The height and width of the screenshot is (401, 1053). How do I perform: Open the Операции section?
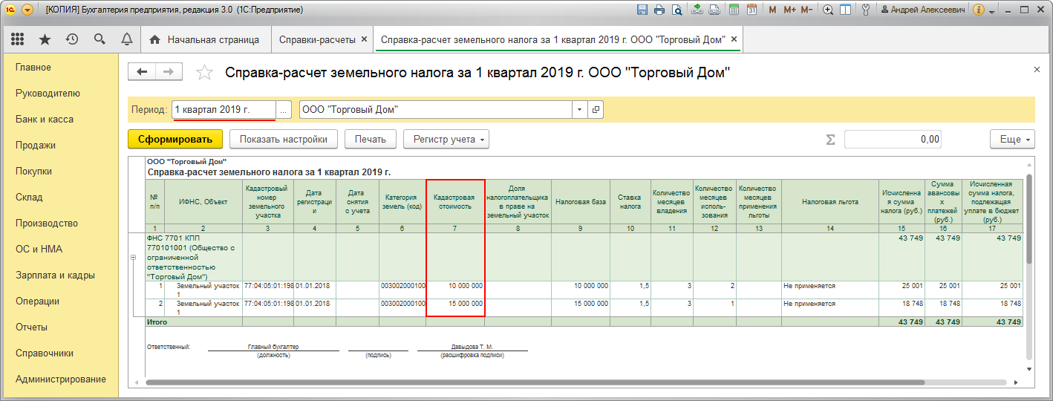37,301
